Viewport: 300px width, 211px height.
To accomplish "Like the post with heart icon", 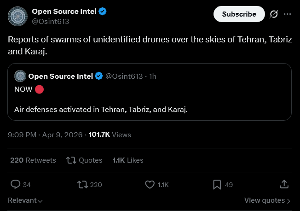I will click(150, 185).
